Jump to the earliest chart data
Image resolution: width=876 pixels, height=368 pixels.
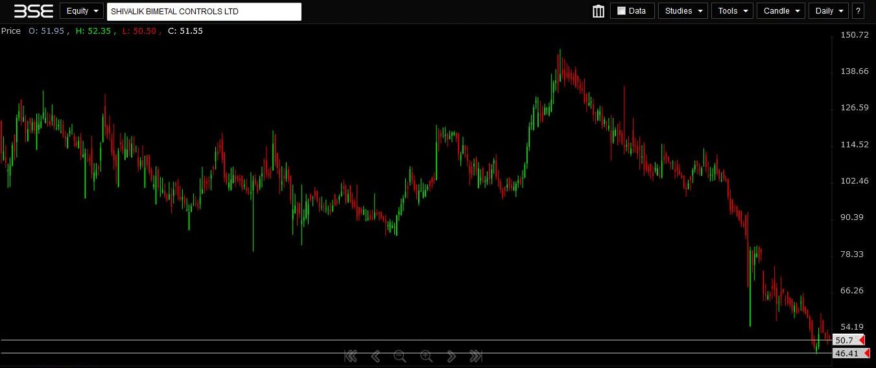[350, 356]
